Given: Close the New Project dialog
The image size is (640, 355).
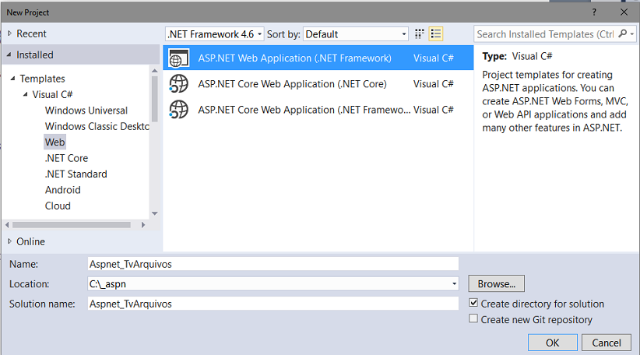Looking at the screenshot, I should (x=624, y=12).
